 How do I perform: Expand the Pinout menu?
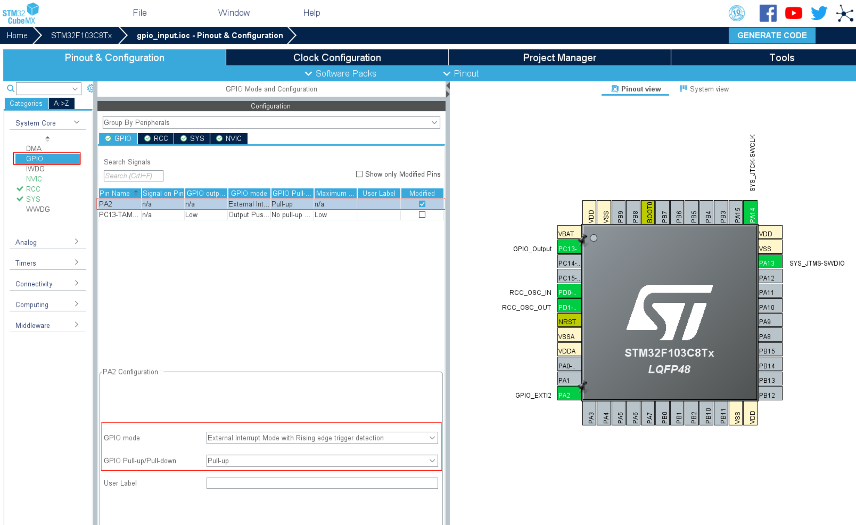tap(461, 73)
